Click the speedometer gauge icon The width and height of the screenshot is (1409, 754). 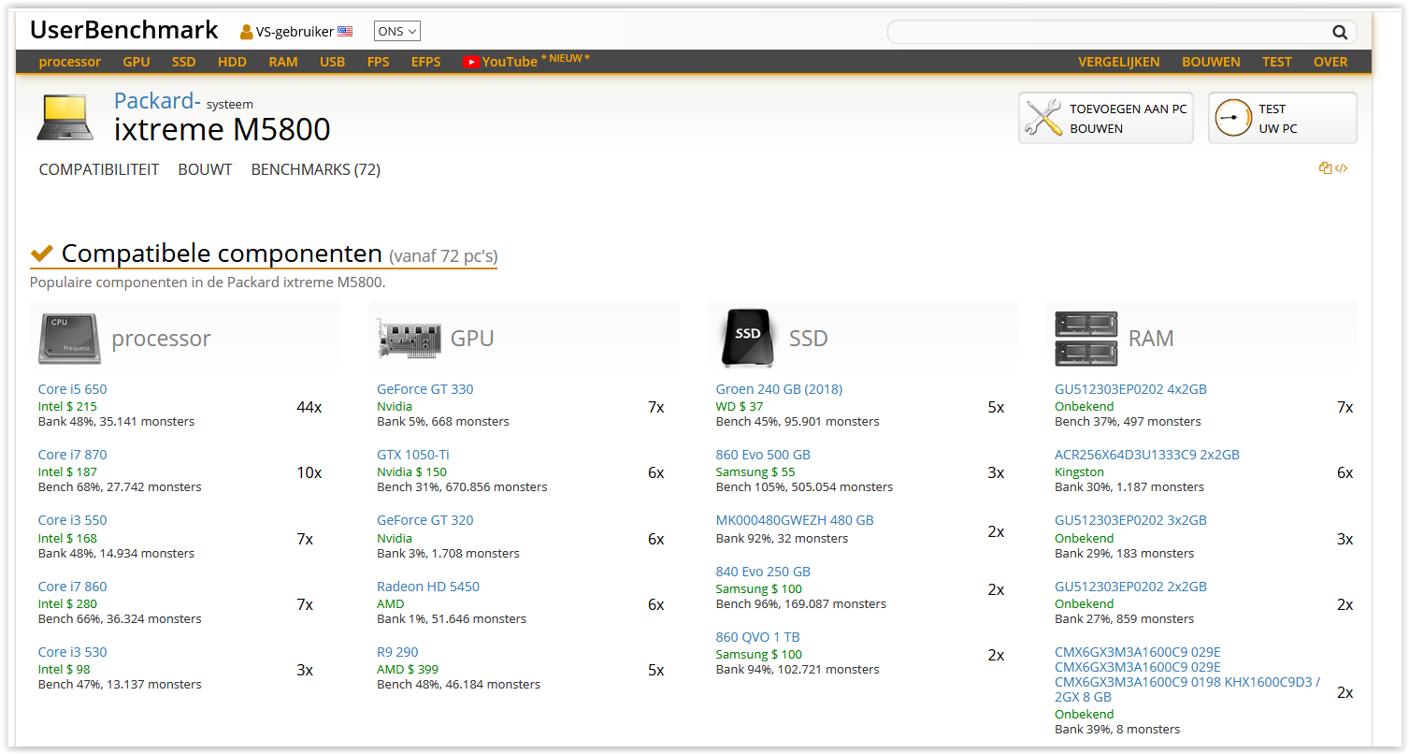click(1233, 118)
